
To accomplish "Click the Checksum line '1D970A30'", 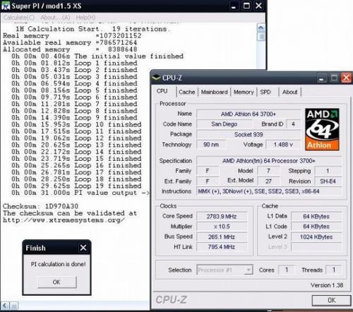I will [40, 206].
